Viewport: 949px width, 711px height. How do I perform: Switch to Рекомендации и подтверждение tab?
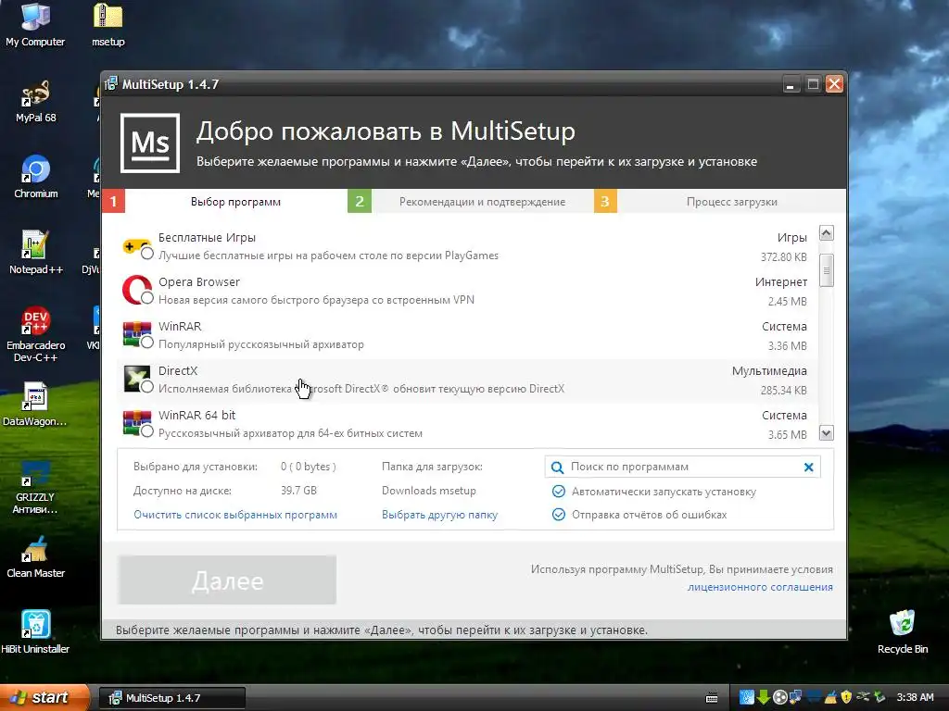tap(470, 201)
